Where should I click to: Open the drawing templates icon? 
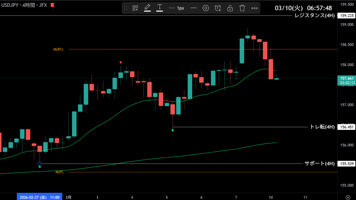pos(135,8)
